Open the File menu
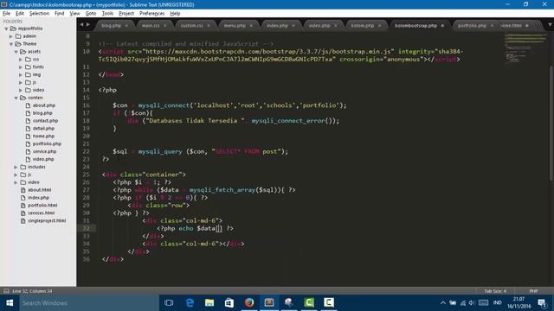Viewport: 554px width, 311px height. (6, 14)
